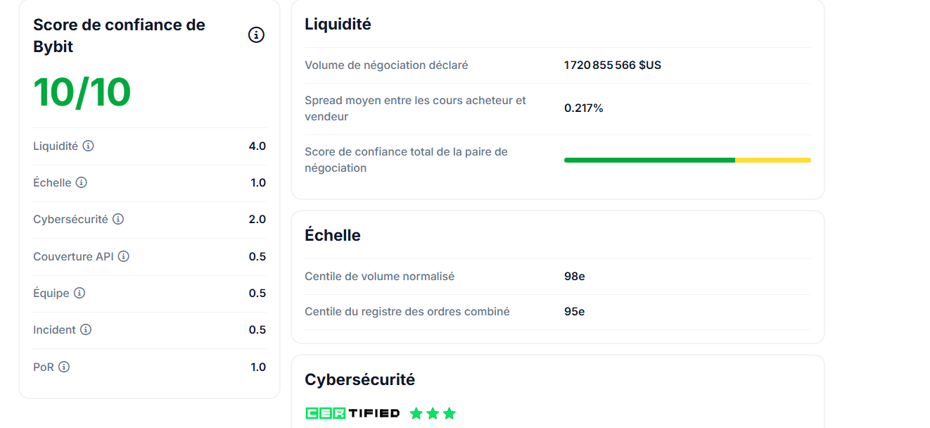930x428 pixels.
Task: Collapse the Échelle section header
Action: [x=332, y=235]
